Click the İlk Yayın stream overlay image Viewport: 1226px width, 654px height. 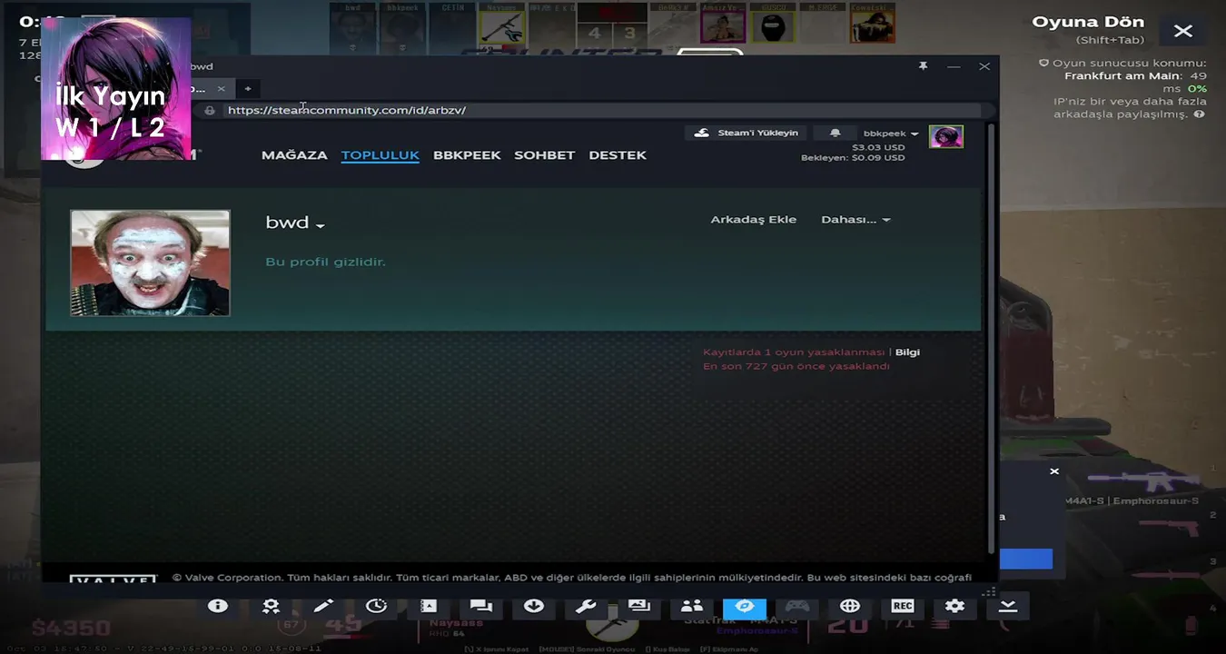click(x=115, y=89)
